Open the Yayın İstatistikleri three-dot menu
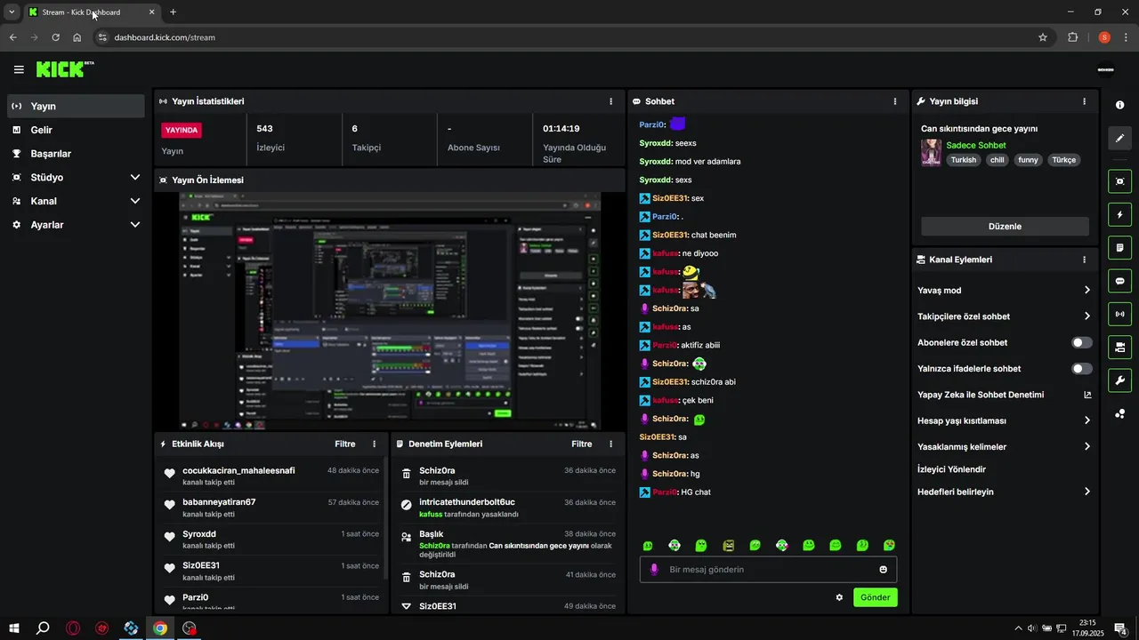Image resolution: width=1139 pixels, height=640 pixels. 610,101
